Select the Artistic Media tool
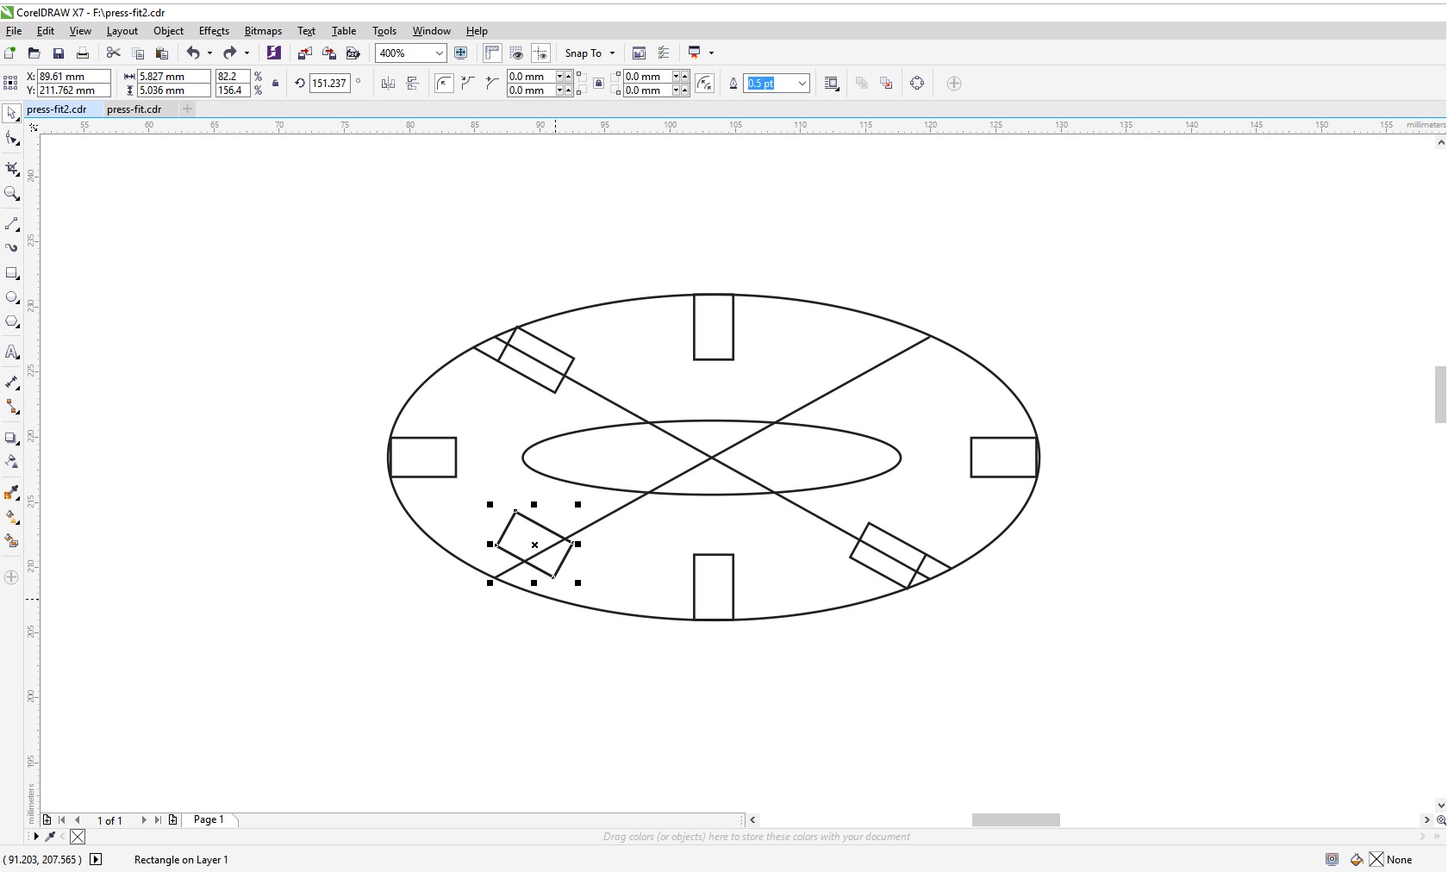 [x=12, y=247]
